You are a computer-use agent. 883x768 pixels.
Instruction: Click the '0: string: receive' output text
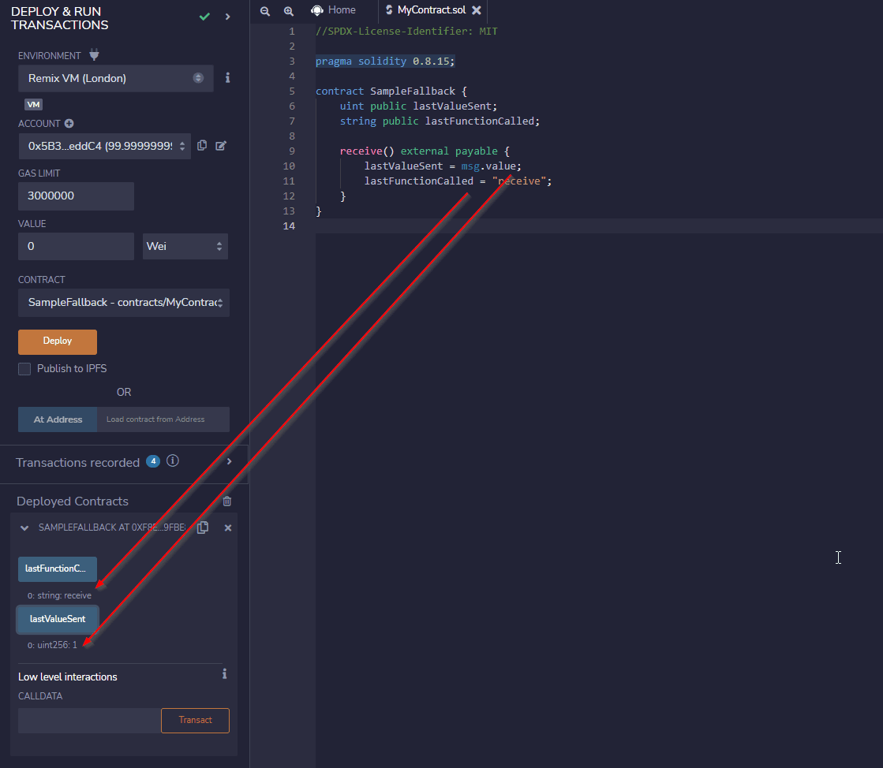59,596
